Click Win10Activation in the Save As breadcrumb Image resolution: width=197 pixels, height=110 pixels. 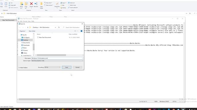pos(45,28)
